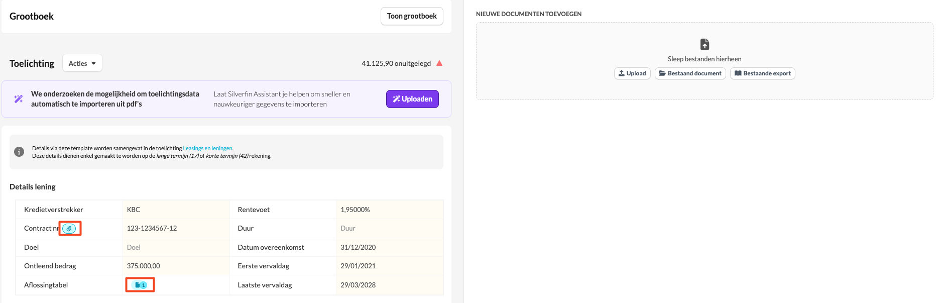Open the Leasings en leningen link

coord(207,148)
